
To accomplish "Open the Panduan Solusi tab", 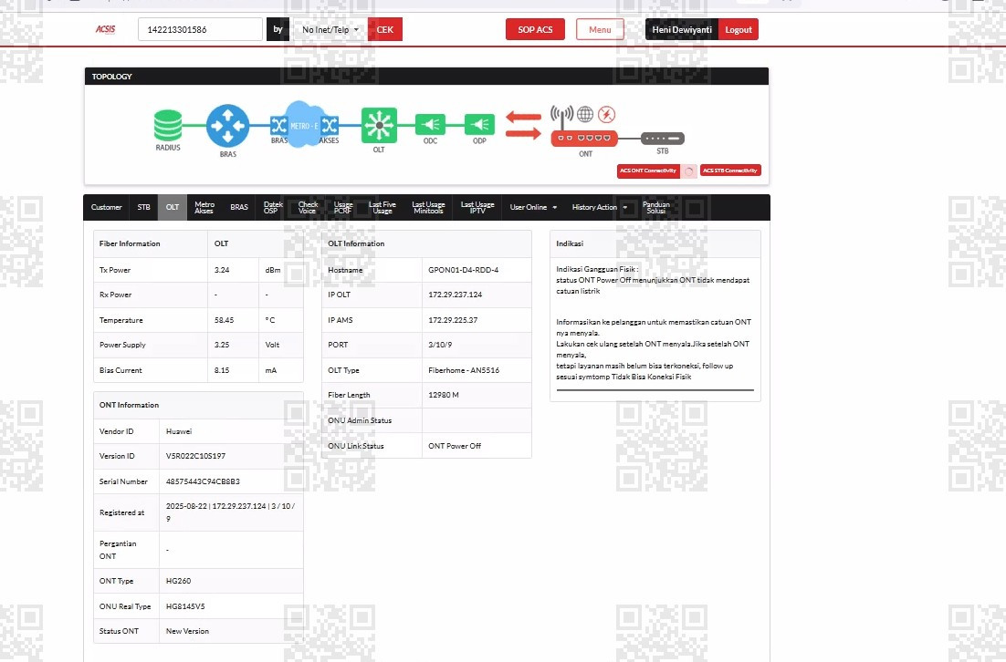I will point(656,208).
